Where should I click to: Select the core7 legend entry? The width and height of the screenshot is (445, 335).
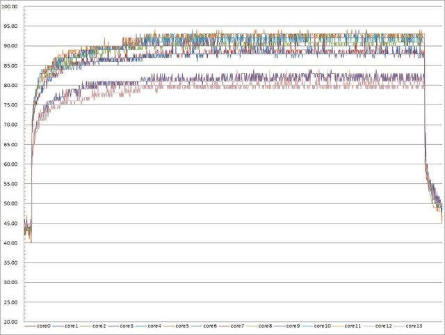(x=238, y=326)
